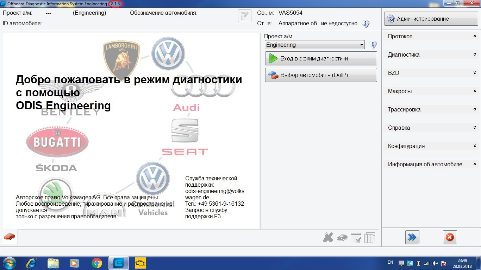Click the grey X disconnect icon
481x270 pixels.
click(x=328, y=238)
